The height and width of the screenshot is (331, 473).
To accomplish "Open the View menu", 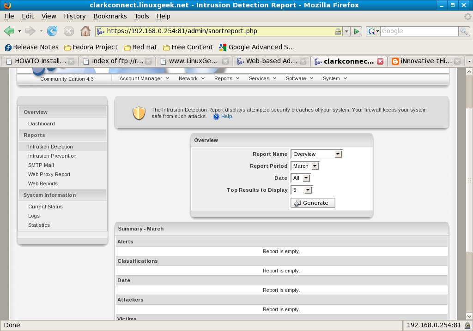I will click(x=49, y=16).
